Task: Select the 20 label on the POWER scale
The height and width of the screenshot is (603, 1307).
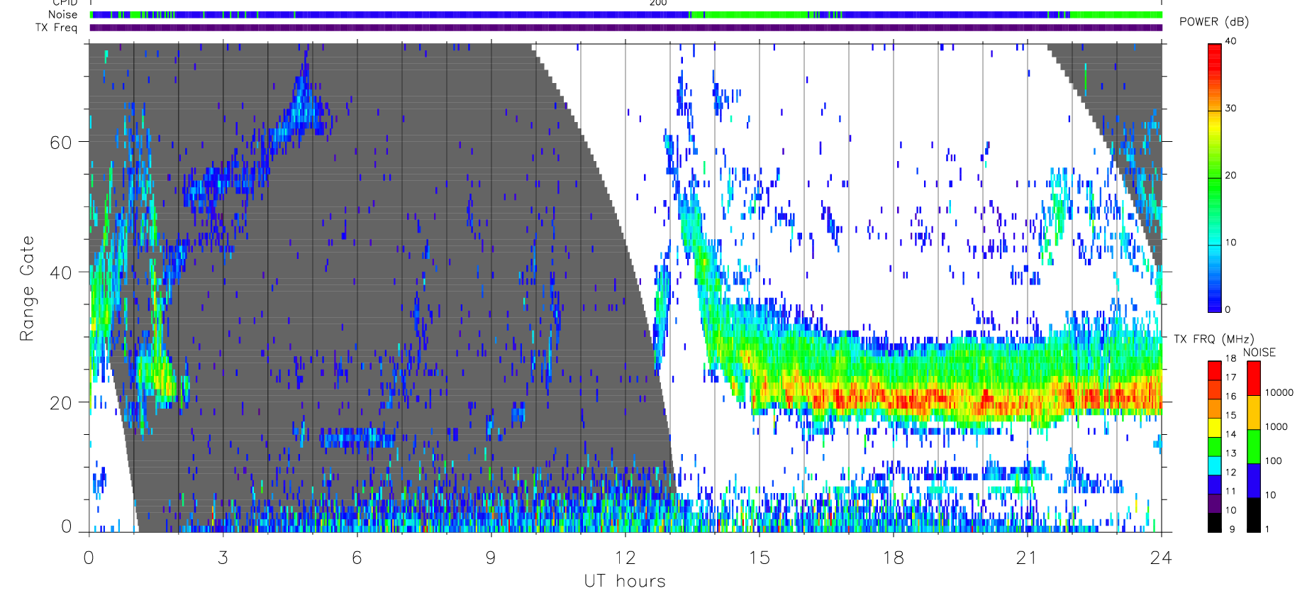Action: [1230, 175]
